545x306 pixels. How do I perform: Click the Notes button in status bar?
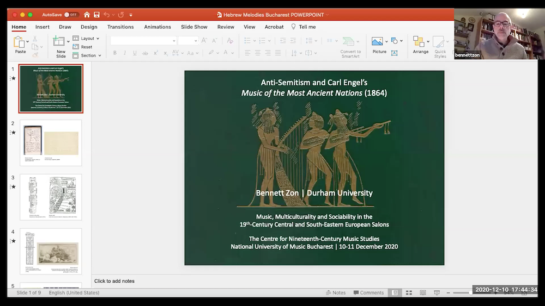pyautogui.click(x=336, y=293)
